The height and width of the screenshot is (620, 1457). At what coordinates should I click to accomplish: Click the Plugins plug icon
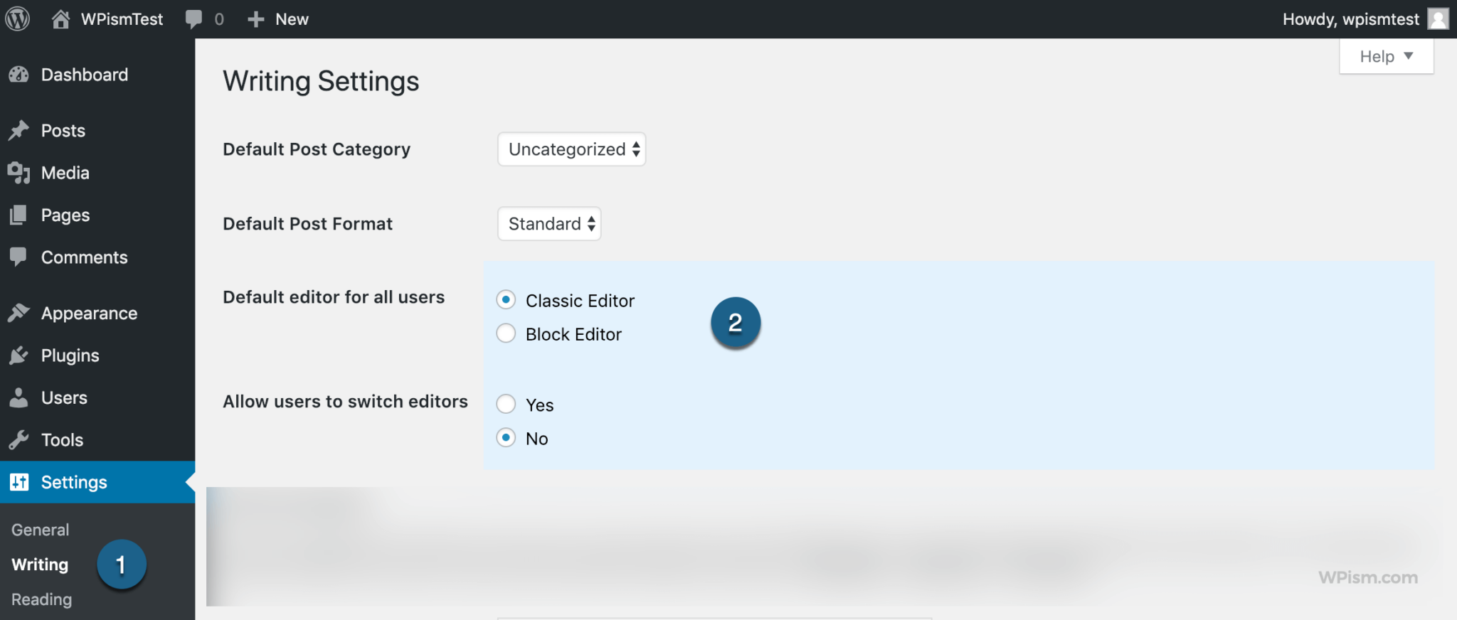pos(19,356)
